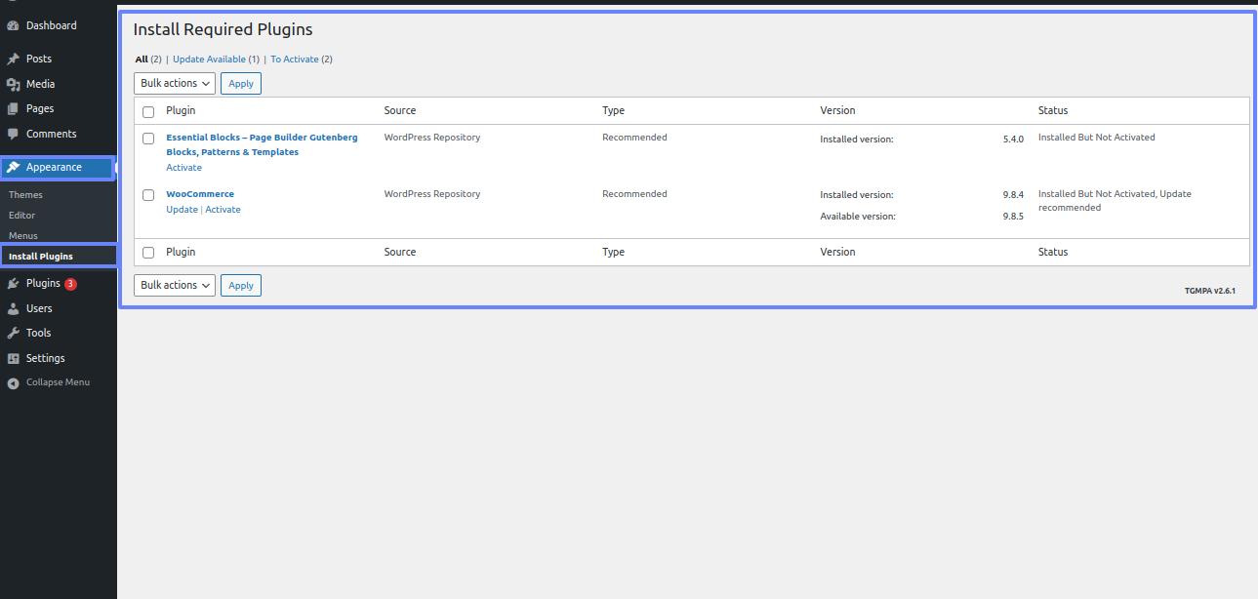Open the Essential Blocks plugin title link
Image resolution: width=1258 pixels, height=599 pixels.
262,144
